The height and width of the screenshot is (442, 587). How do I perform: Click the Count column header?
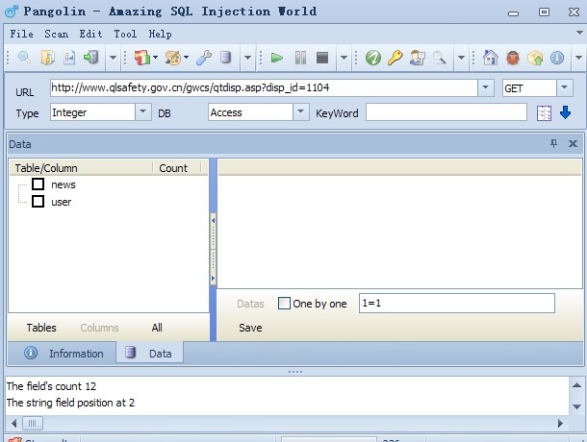(x=176, y=168)
